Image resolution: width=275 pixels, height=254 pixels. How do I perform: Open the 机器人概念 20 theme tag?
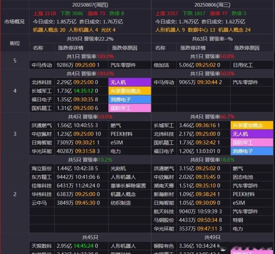49,30
